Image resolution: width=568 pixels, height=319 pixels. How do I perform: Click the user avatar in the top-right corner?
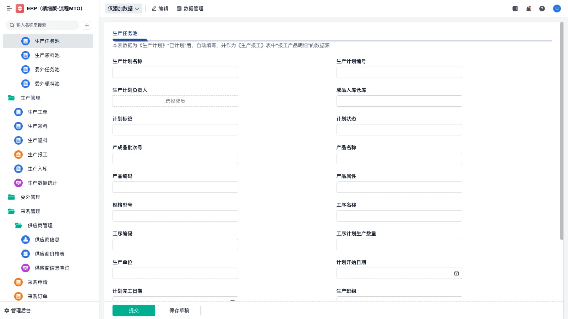[557, 9]
